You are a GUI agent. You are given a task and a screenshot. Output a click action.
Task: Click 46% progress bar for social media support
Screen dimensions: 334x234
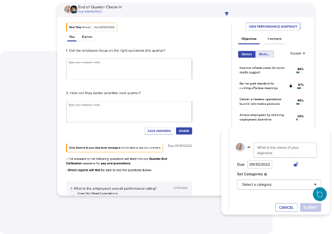click(x=299, y=72)
